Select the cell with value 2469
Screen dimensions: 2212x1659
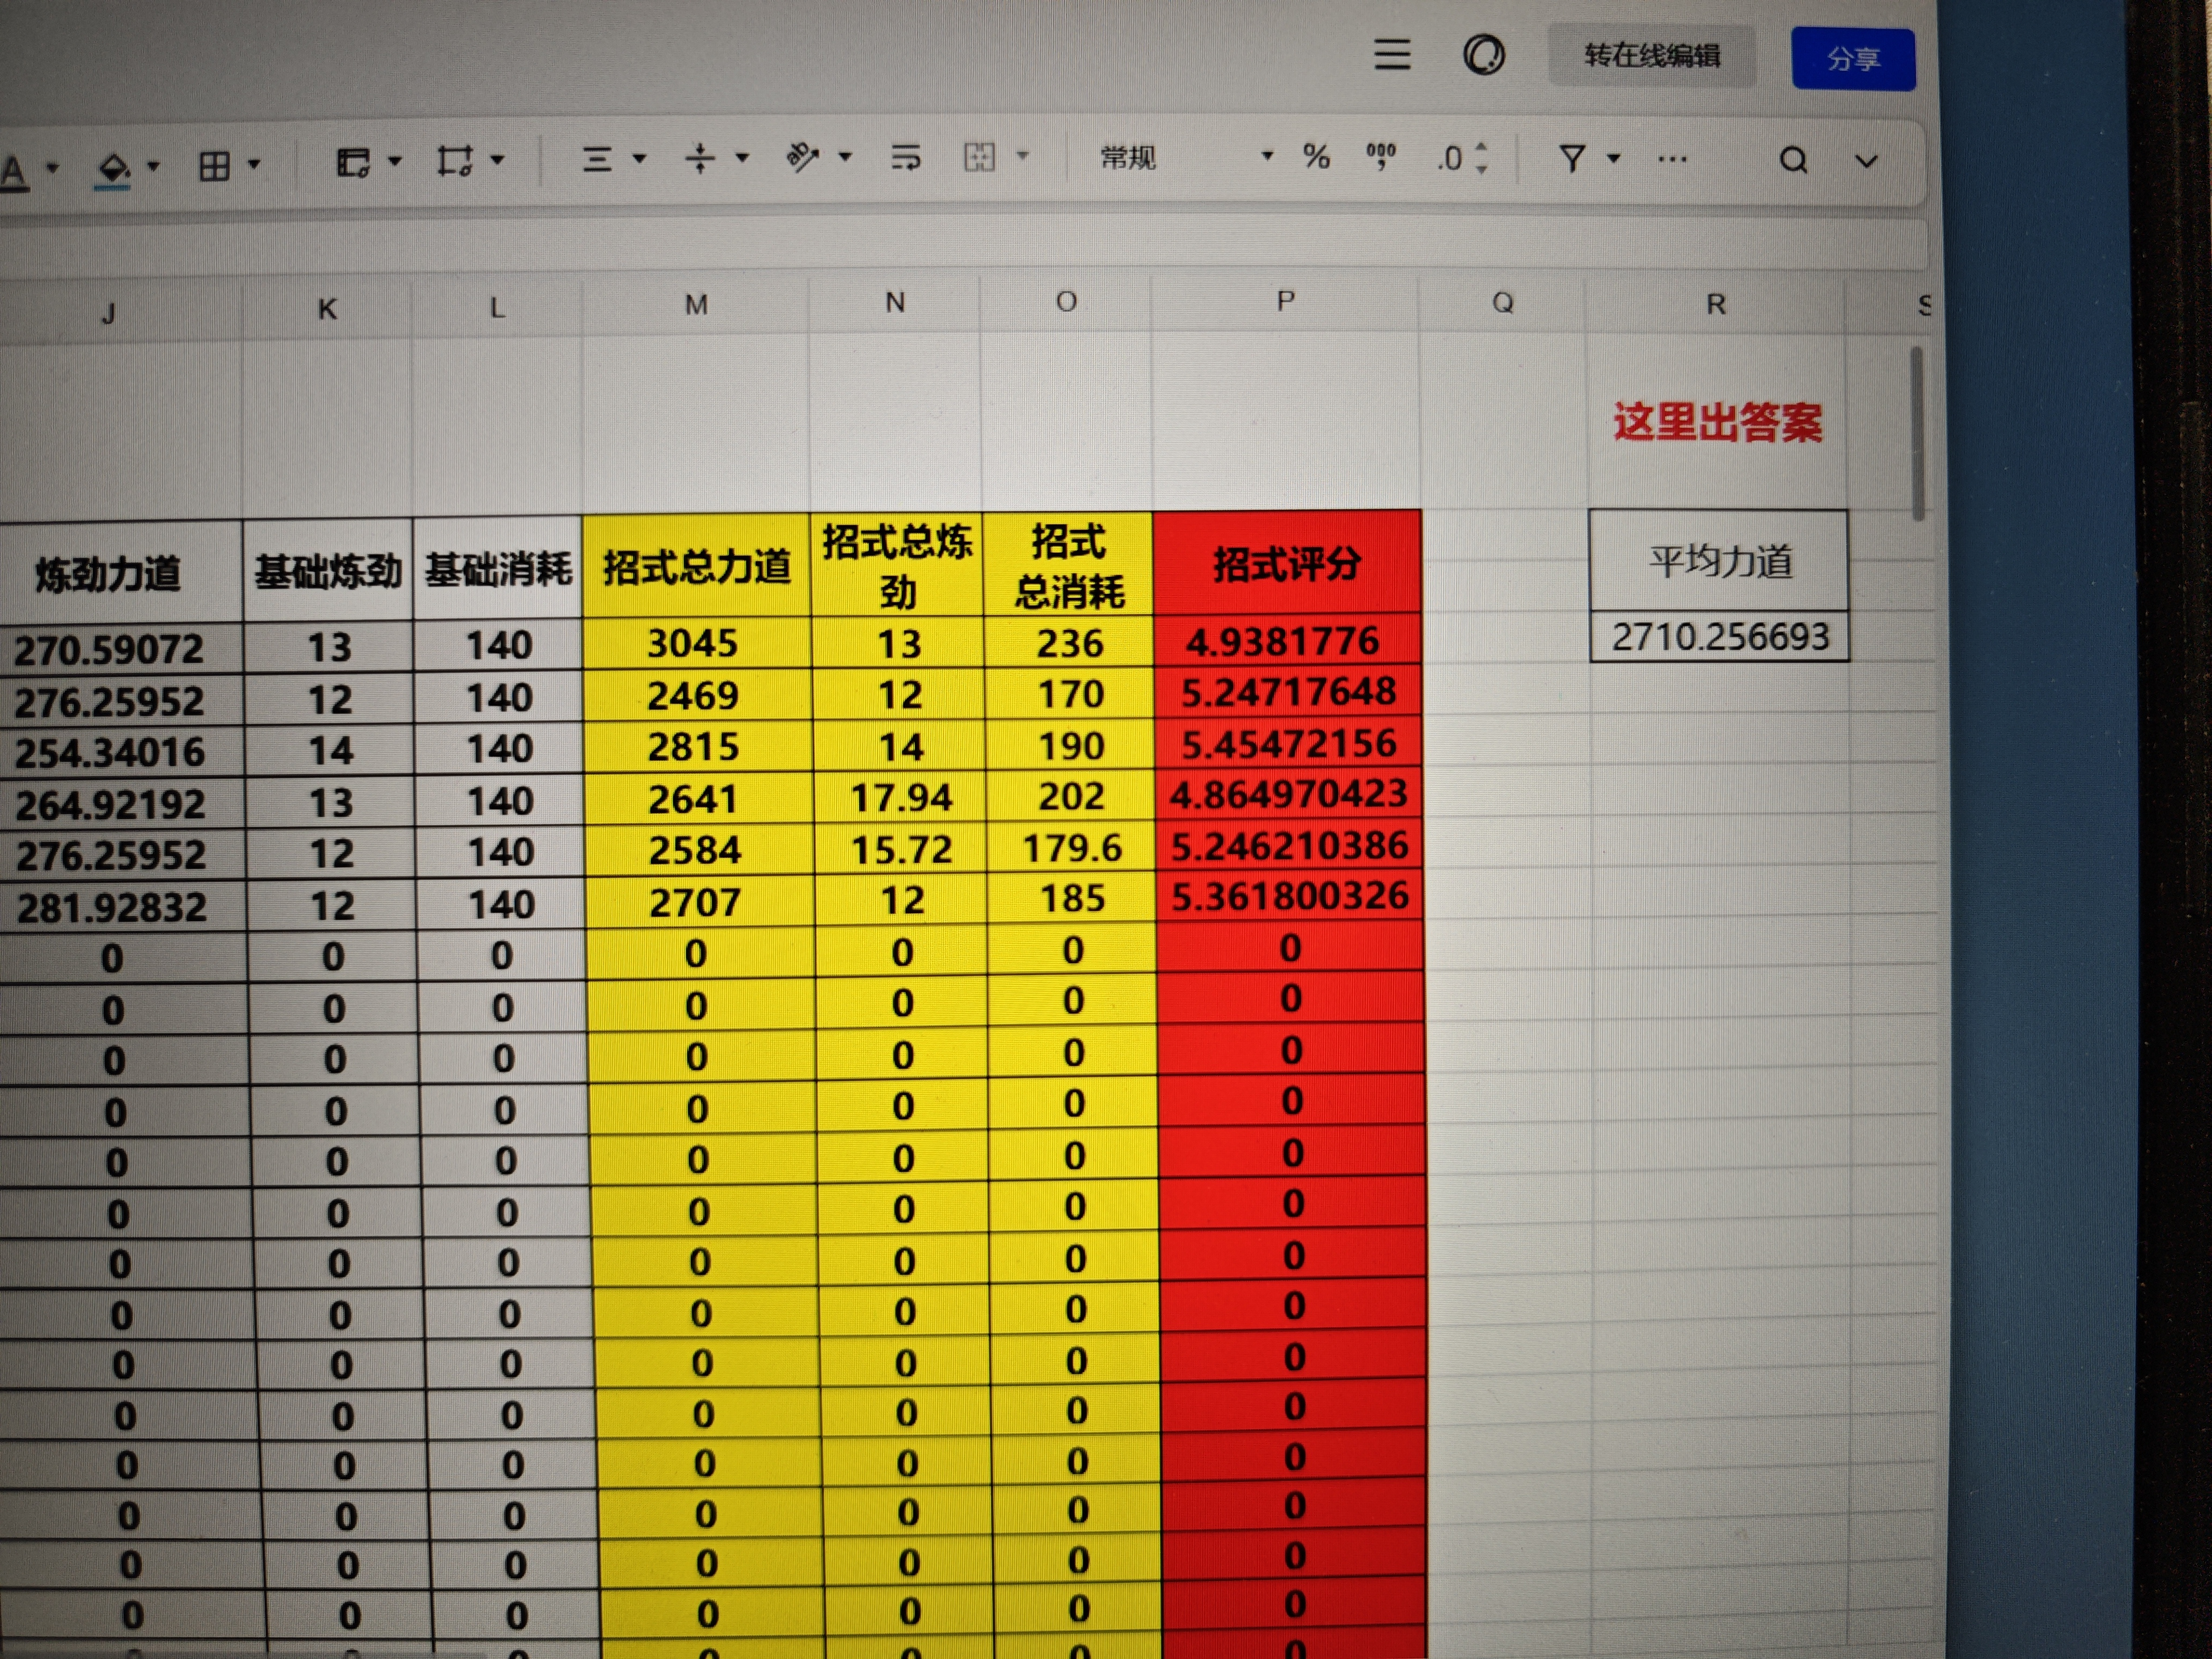[698, 695]
